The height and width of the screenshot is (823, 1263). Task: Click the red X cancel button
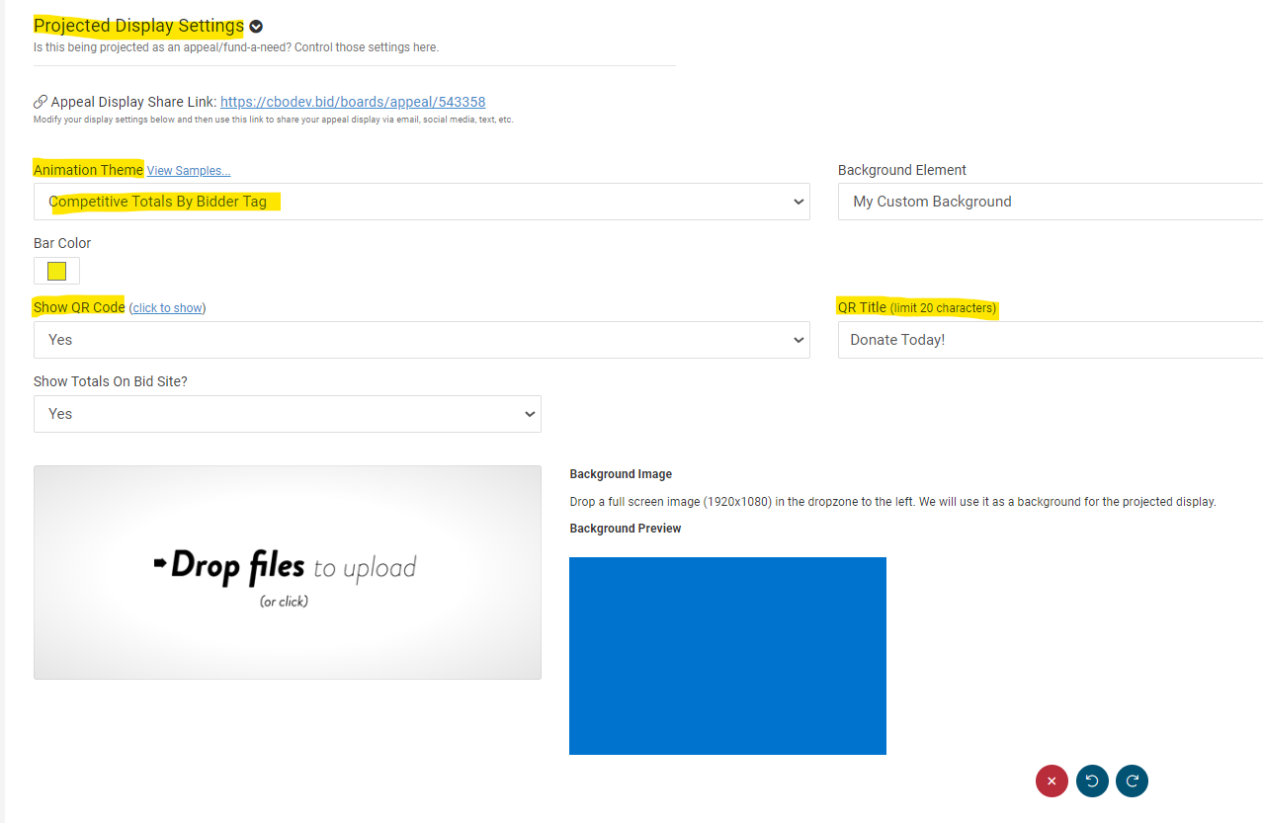pyautogui.click(x=1052, y=781)
